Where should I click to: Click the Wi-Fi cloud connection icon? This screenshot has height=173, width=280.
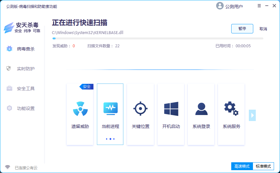pyautogui.click(x=8, y=167)
